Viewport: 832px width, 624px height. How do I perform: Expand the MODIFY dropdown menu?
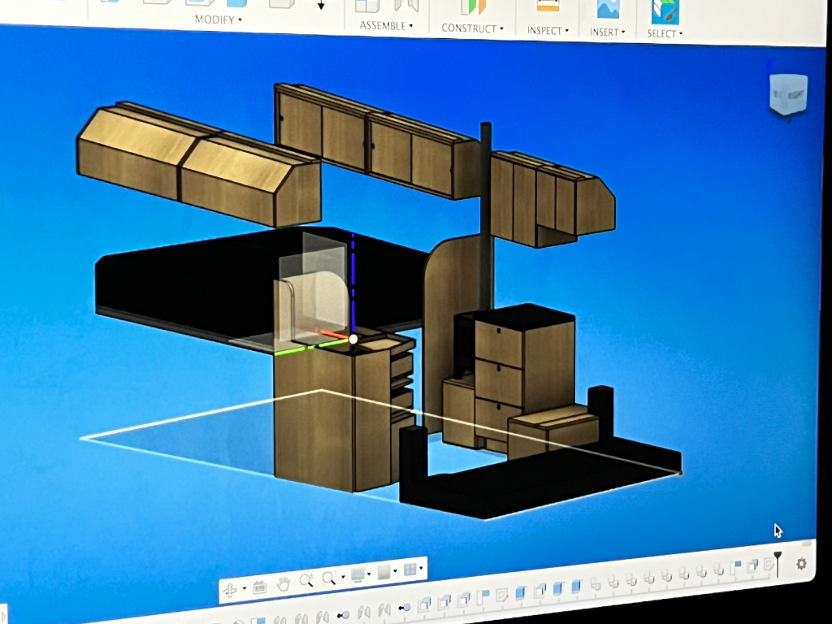218,19
